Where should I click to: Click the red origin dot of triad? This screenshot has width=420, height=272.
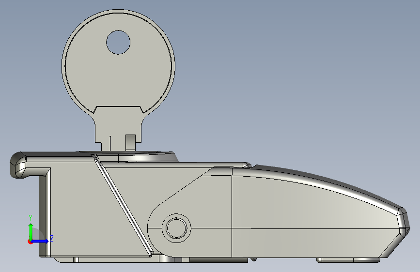tap(30, 242)
